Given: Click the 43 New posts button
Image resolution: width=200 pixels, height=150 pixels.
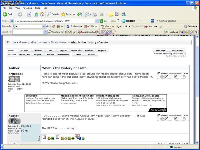Looking at the screenshot, I should point(24,50).
